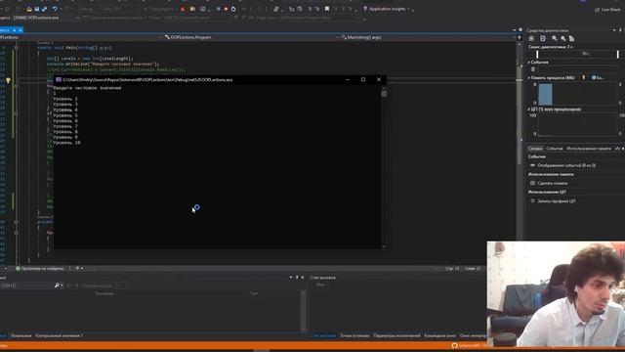This screenshot has width=625, height=352.
Task: Click the search field in the bottom-left panel
Action: (x=26, y=286)
